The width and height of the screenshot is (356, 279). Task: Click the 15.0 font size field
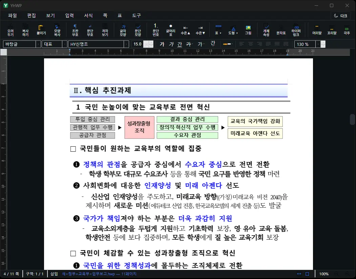click(138, 44)
